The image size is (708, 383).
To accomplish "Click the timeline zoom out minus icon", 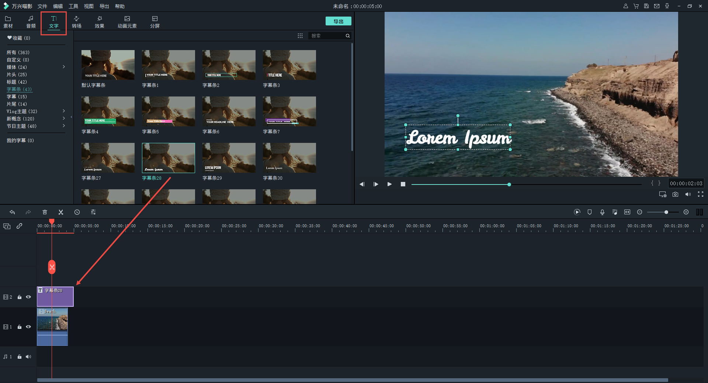I will coord(640,212).
